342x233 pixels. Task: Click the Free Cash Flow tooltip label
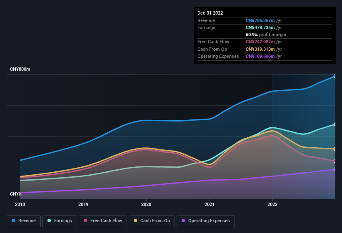pos(213,42)
